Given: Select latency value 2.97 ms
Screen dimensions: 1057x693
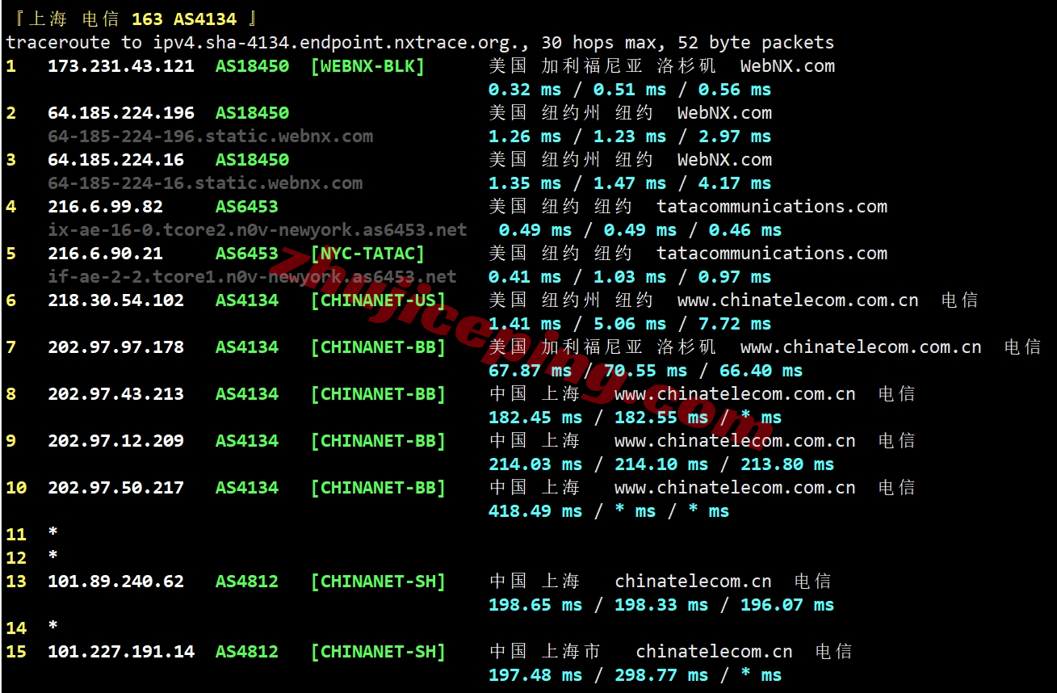Looking at the screenshot, I should click(x=735, y=136).
